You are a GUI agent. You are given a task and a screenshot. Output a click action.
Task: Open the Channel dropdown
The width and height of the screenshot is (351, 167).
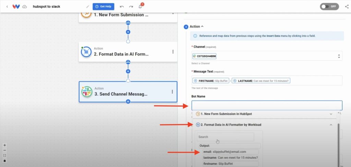[267, 56]
